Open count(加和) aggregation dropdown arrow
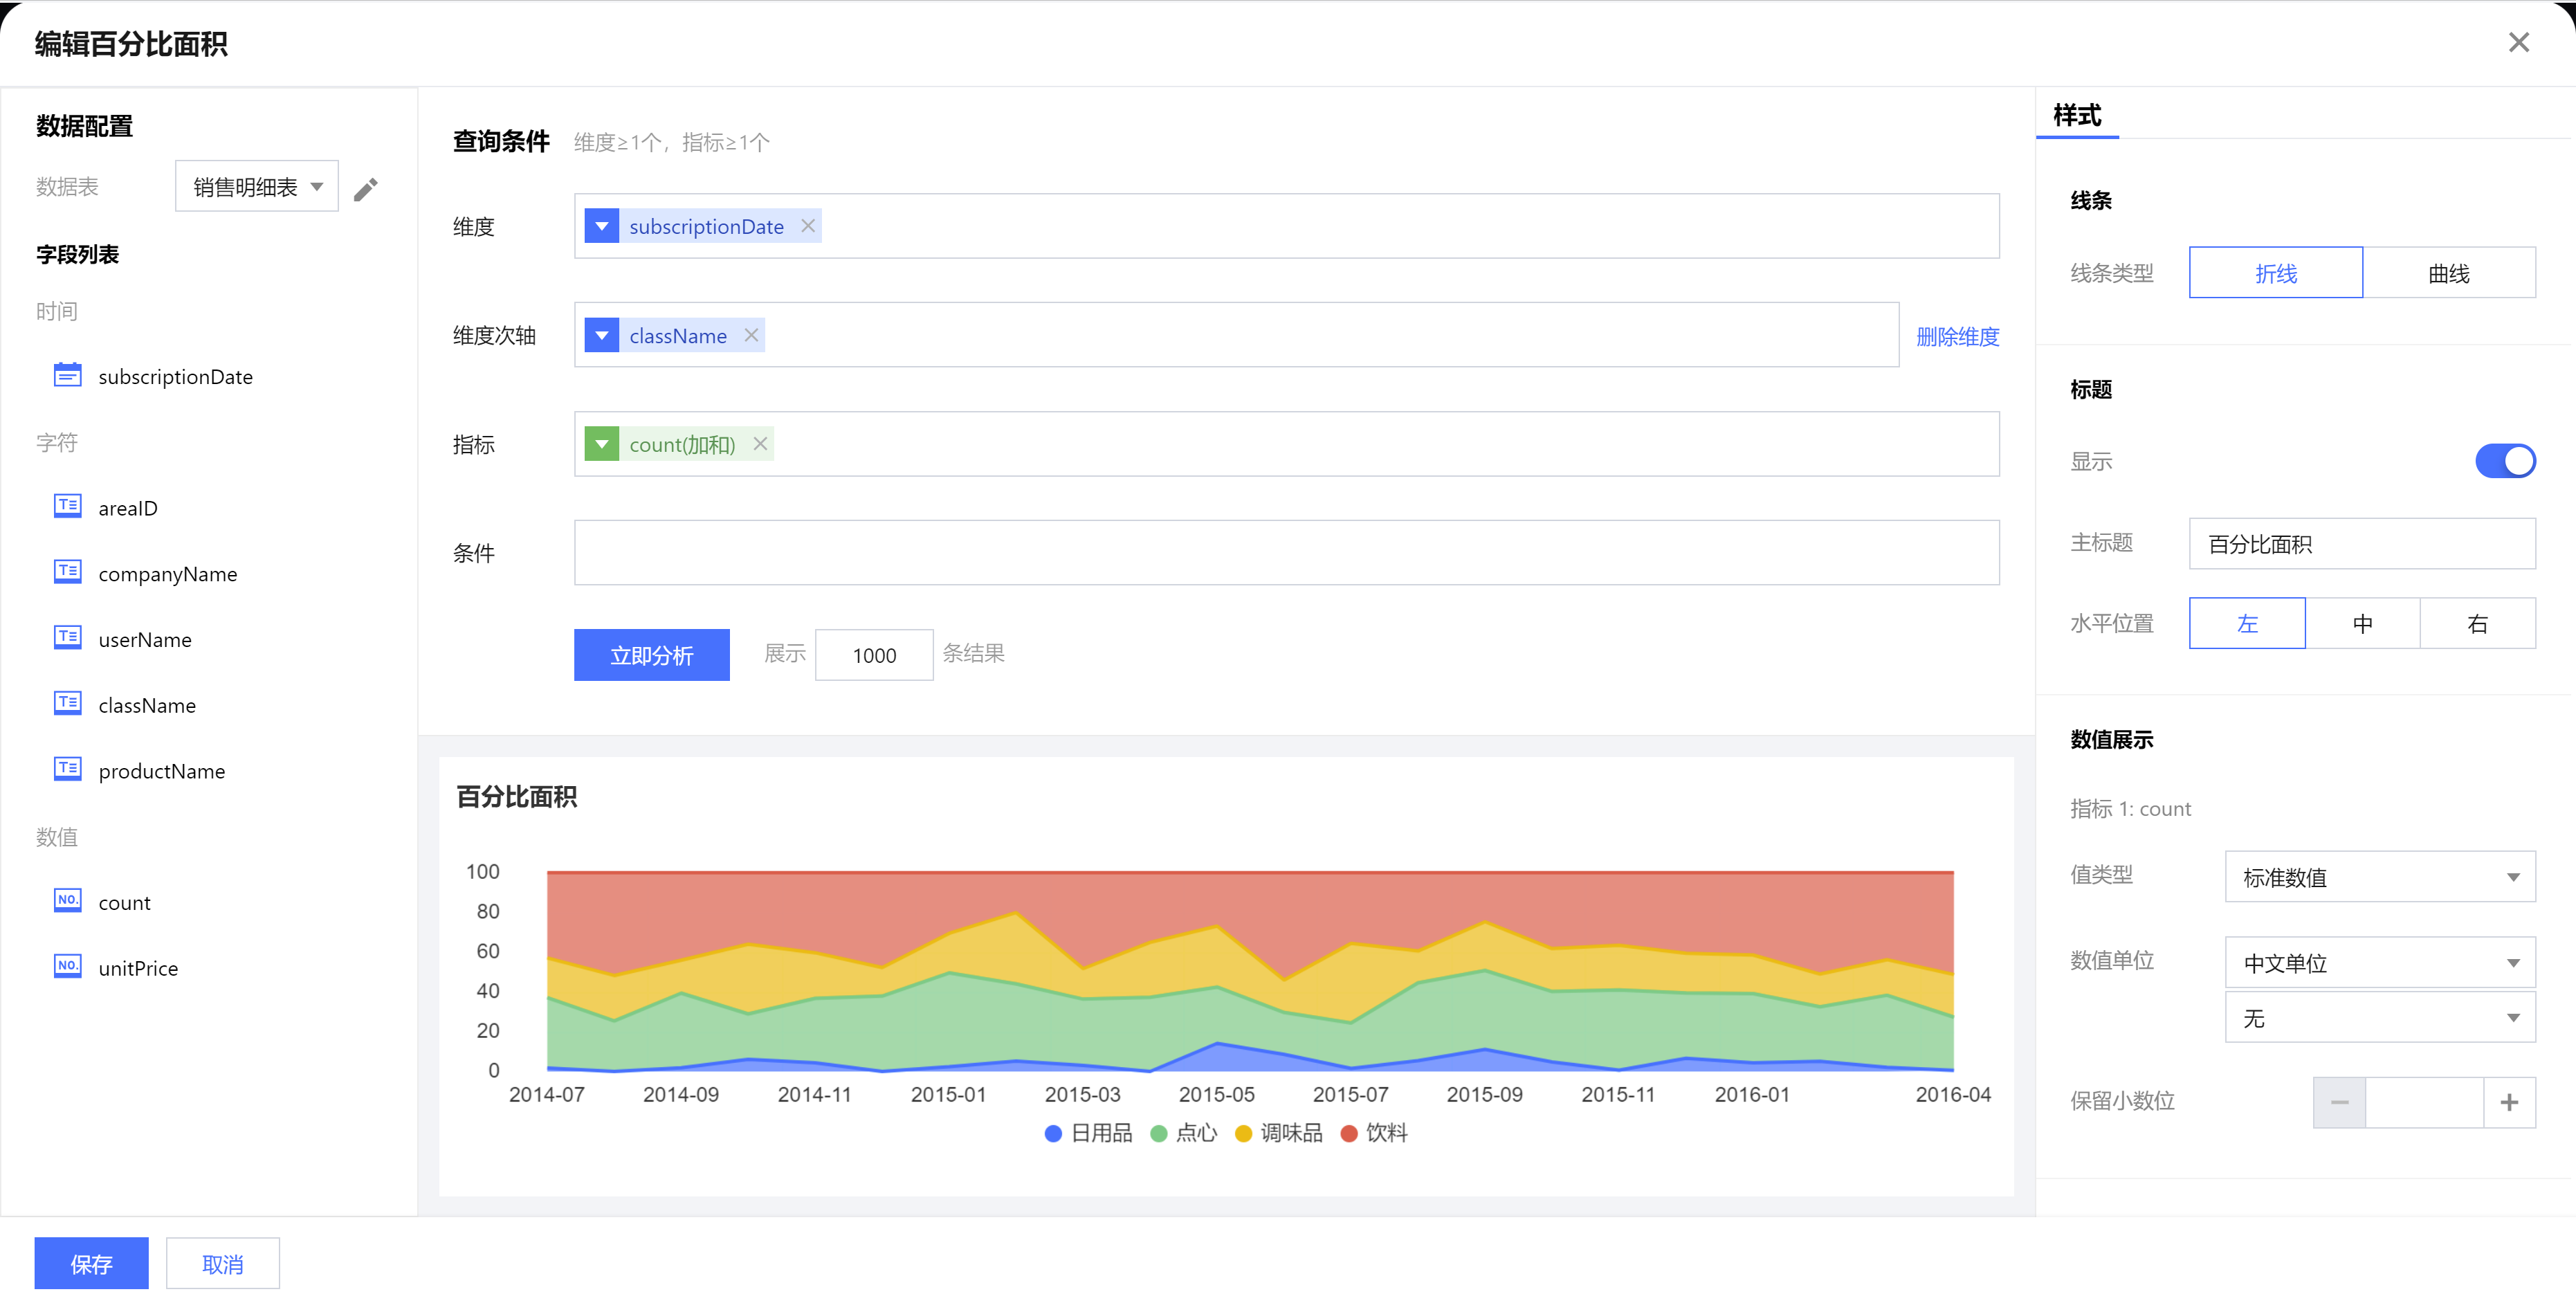The width and height of the screenshot is (2576, 1303). (x=602, y=444)
